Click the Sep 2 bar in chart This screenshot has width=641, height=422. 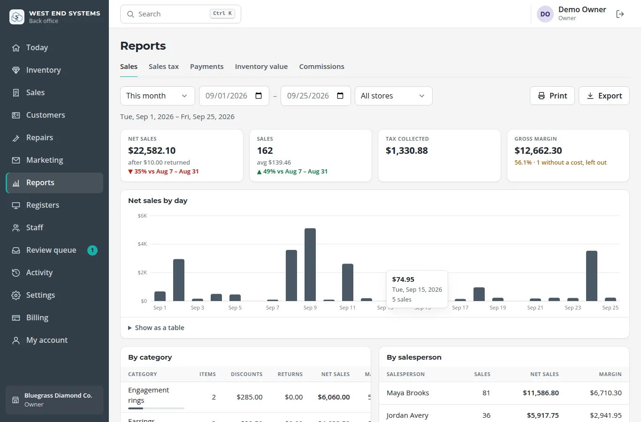[179, 280]
